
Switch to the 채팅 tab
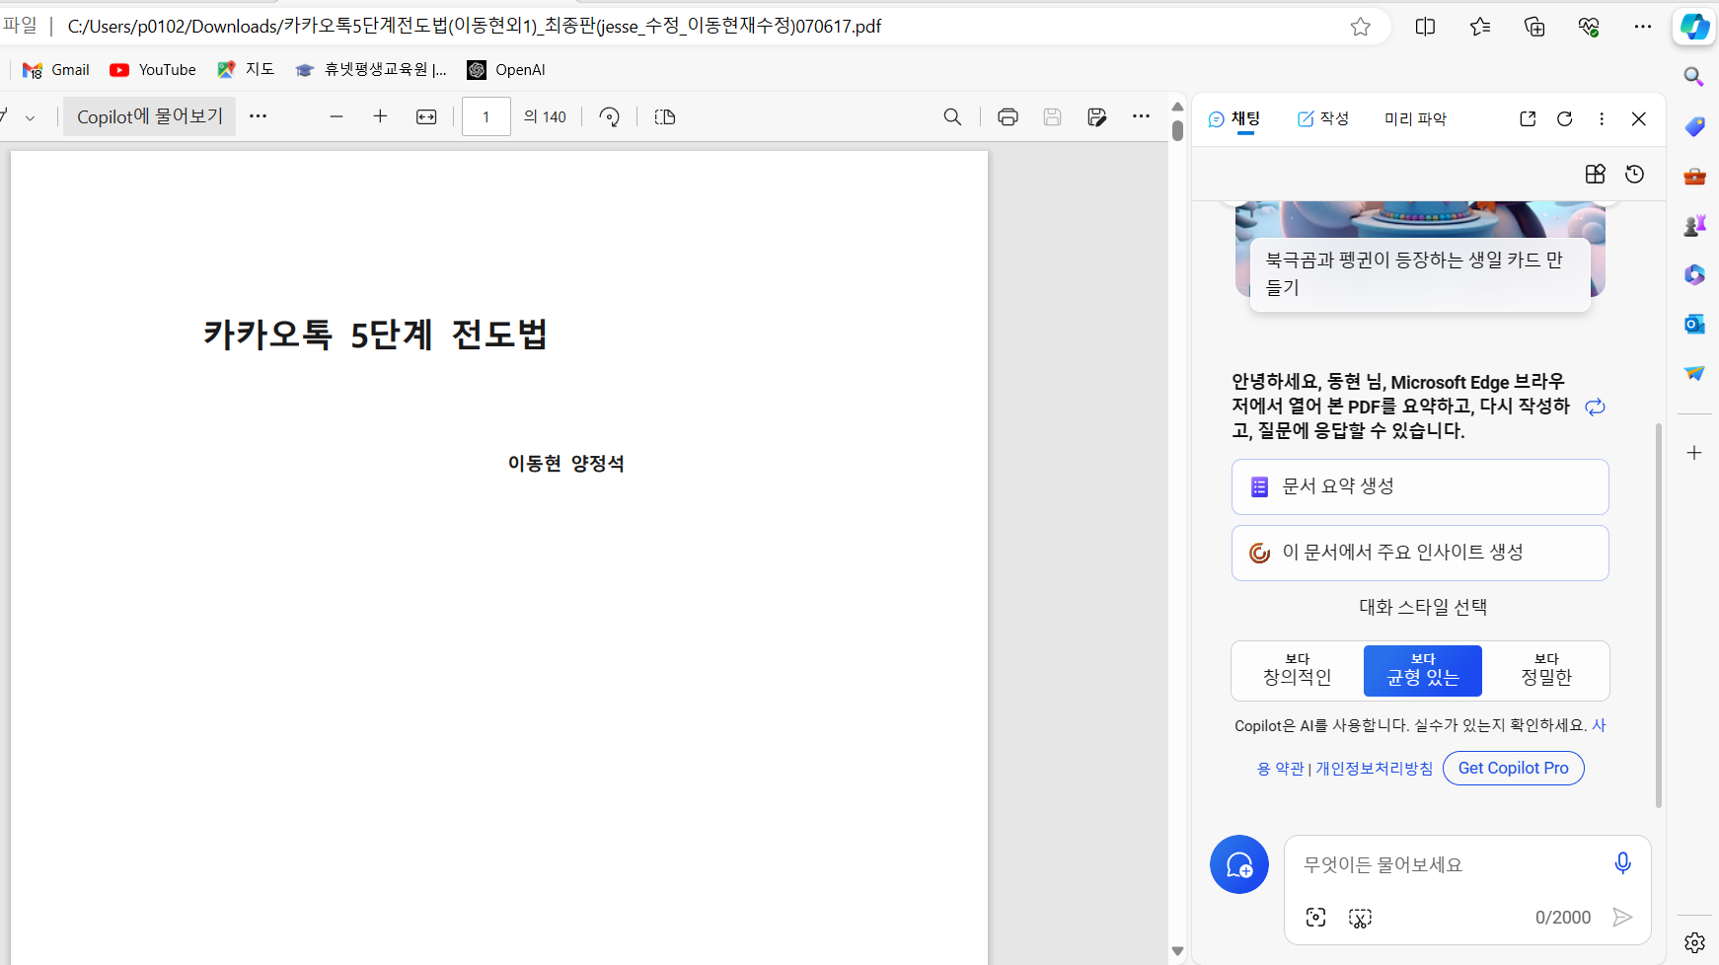pos(1234,118)
